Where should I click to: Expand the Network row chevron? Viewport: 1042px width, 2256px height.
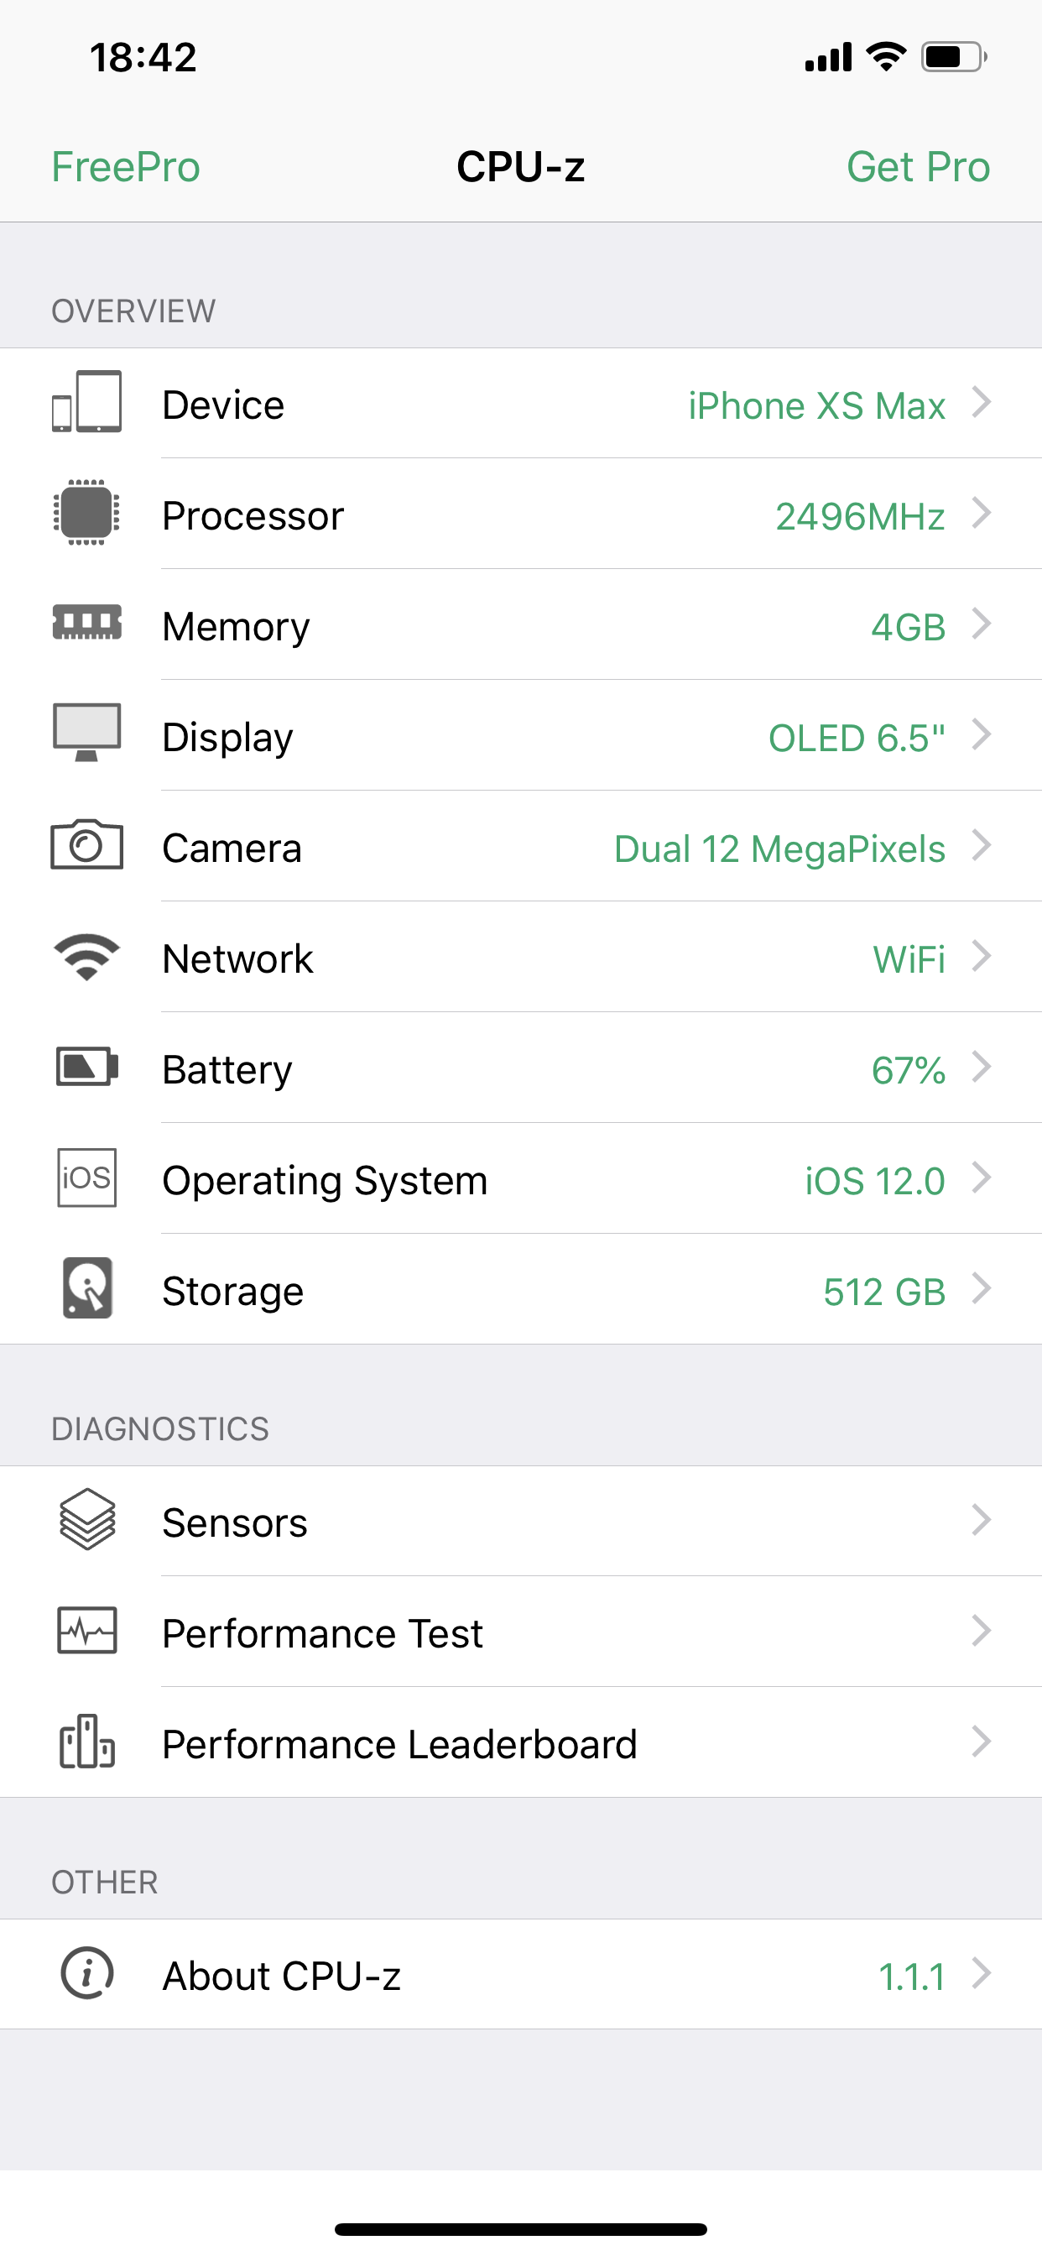pos(981,956)
